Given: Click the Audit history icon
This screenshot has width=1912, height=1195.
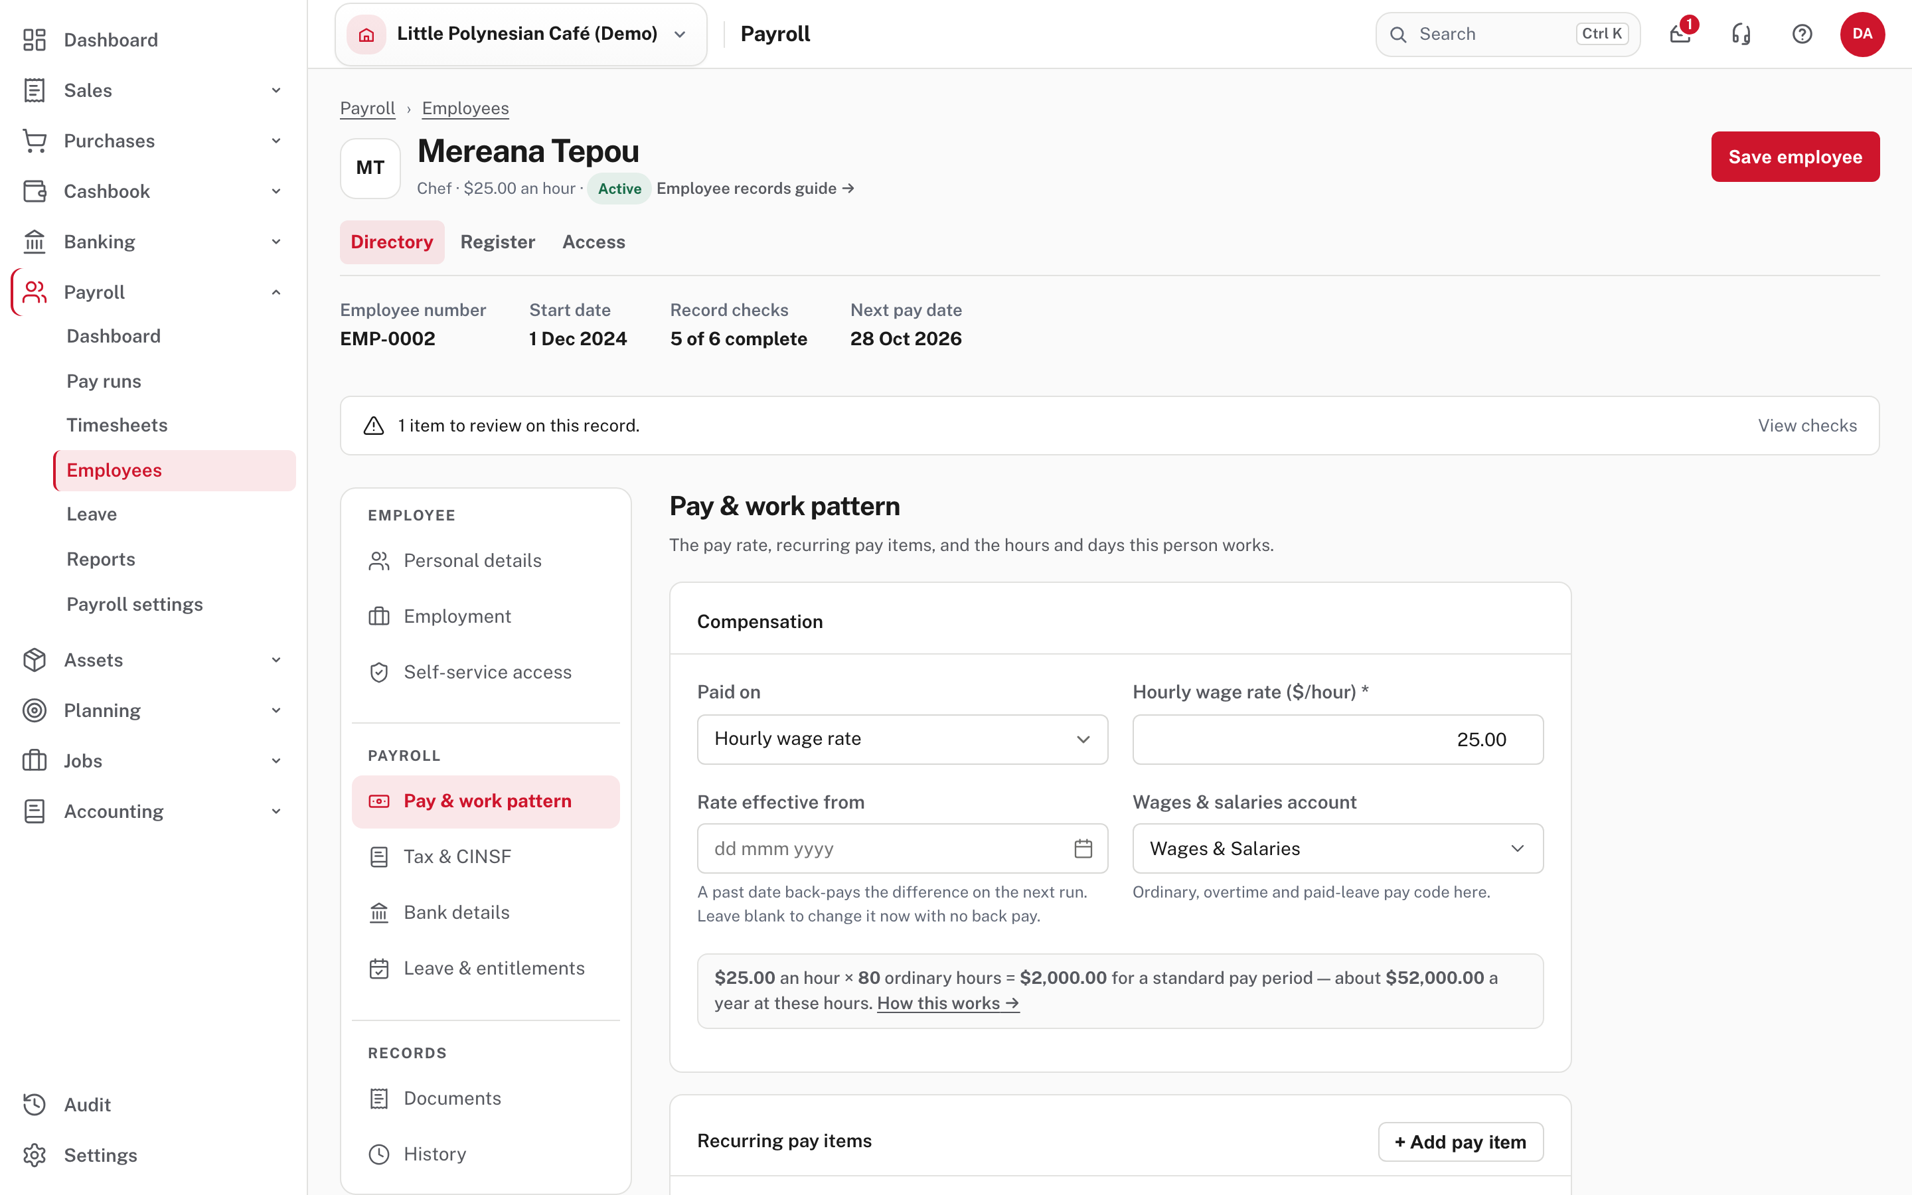Looking at the screenshot, I should [34, 1104].
